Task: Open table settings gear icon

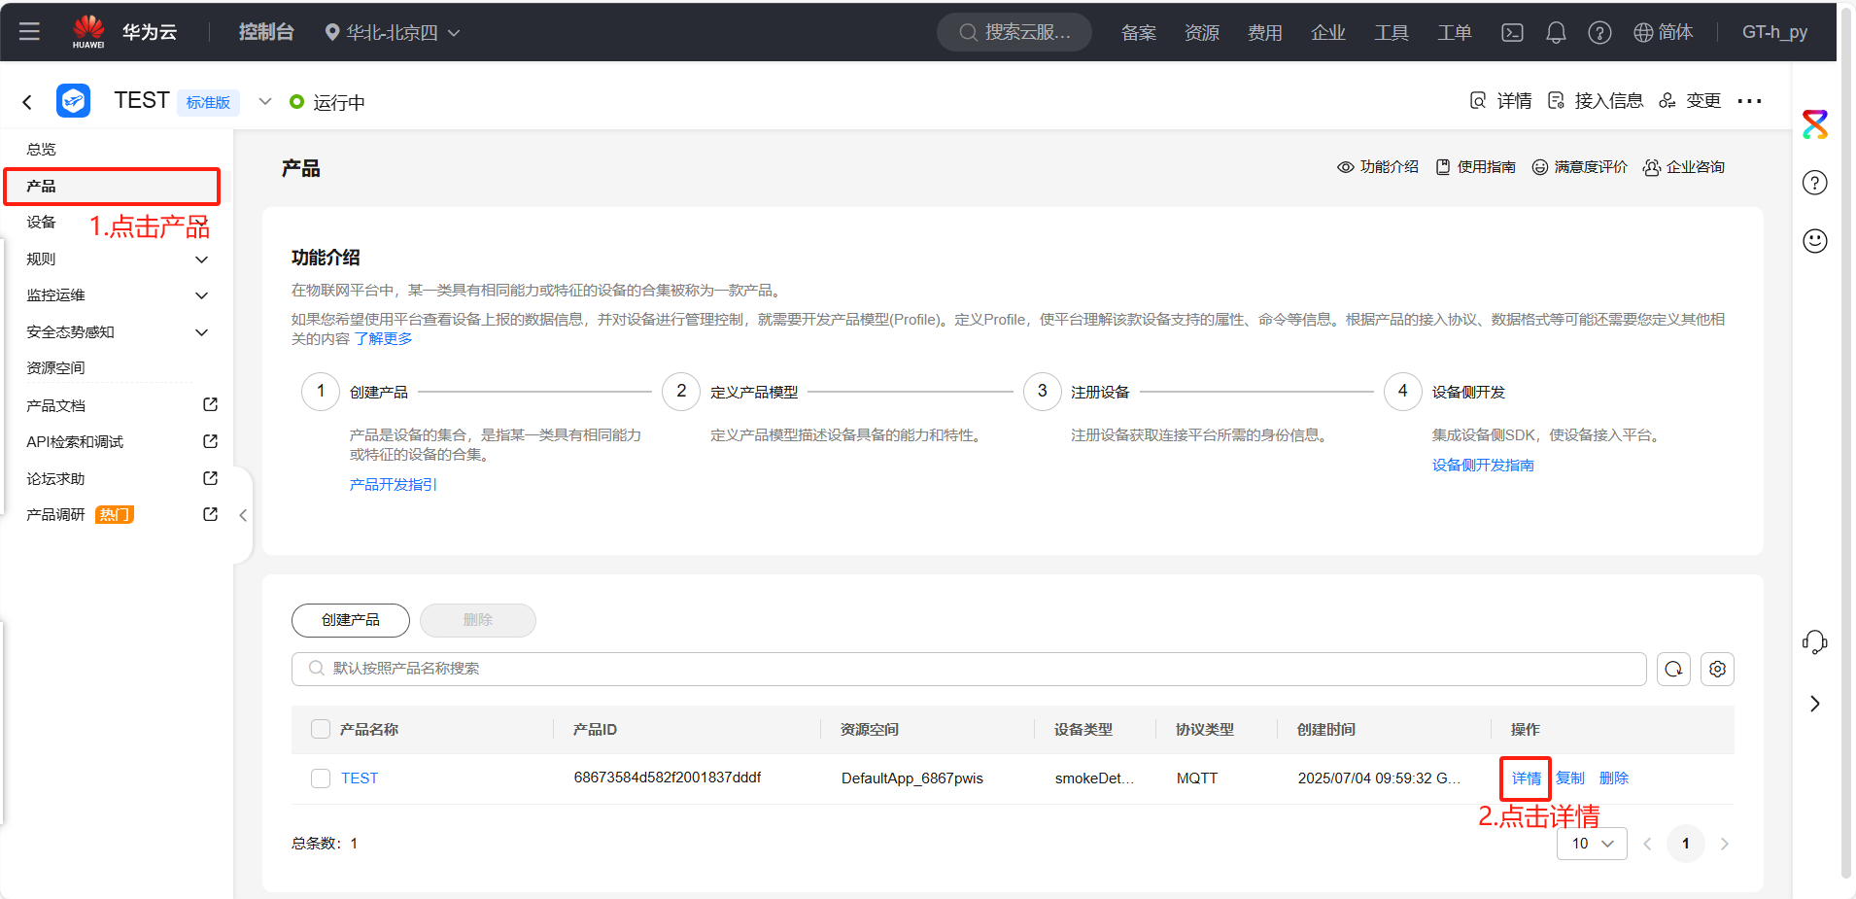Action: click(1717, 669)
